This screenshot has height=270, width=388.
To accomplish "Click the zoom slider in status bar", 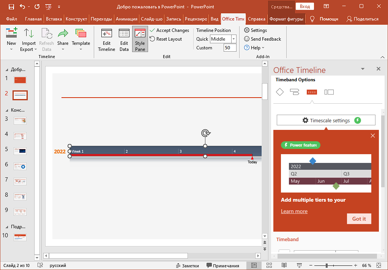I will 326,265.
